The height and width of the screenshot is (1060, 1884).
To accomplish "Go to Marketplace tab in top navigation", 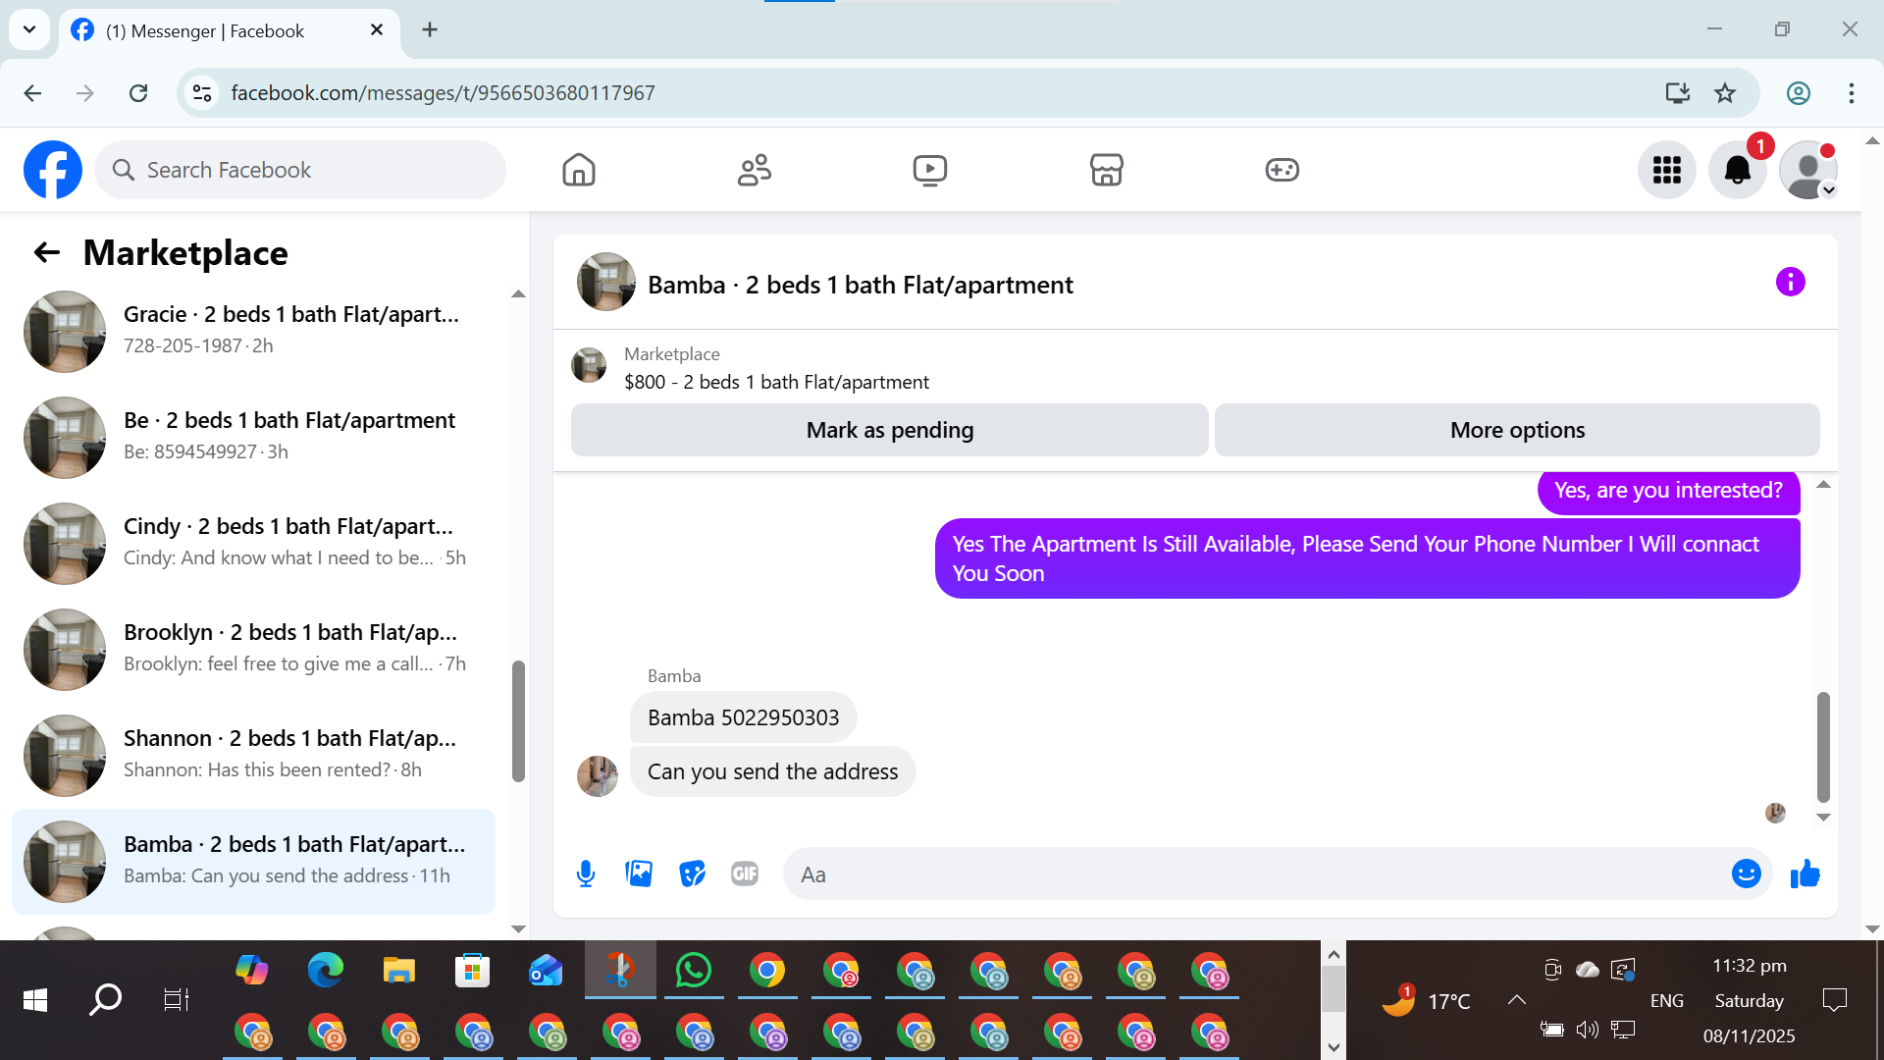I will click(x=1106, y=171).
